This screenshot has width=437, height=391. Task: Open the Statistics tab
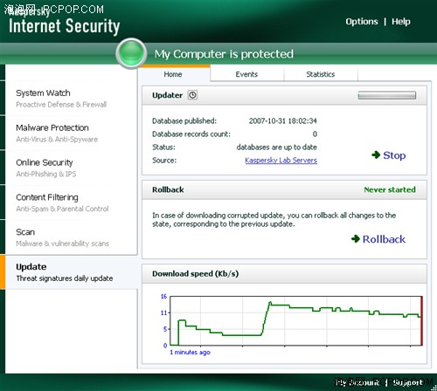[321, 74]
